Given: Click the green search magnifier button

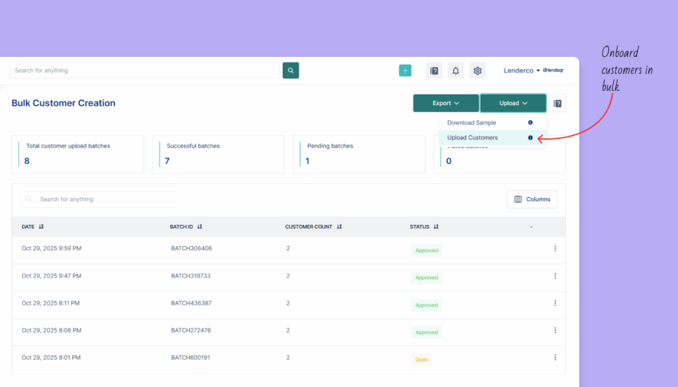Looking at the screenshot, I should [291, 70].
